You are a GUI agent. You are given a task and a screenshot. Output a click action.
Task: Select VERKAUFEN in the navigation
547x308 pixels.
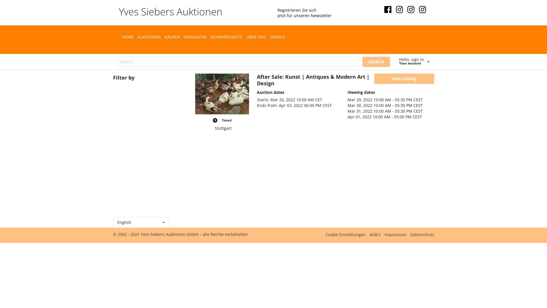(195, 37)
